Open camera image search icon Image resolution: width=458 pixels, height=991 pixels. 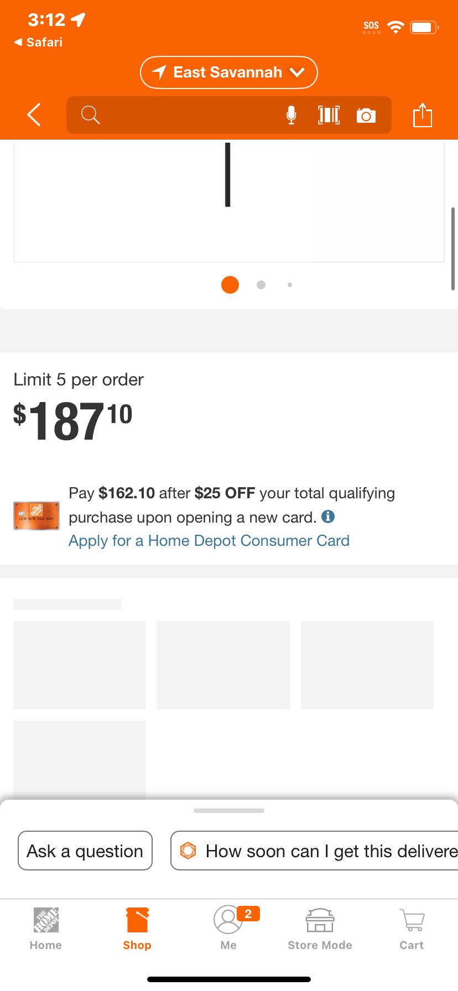pos(366,115)
